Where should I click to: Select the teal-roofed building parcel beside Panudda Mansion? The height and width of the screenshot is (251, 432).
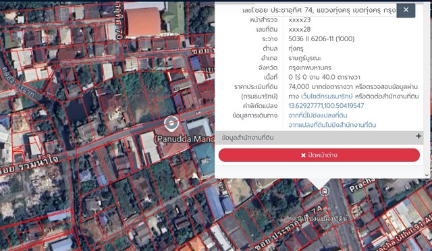tap(204, 158)
